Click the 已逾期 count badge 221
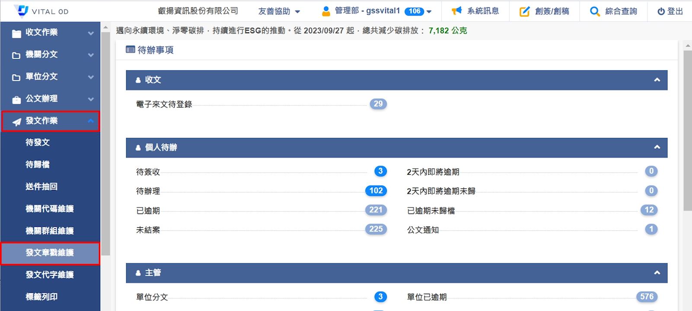This screenshot has height=311, width=692. 376,210
